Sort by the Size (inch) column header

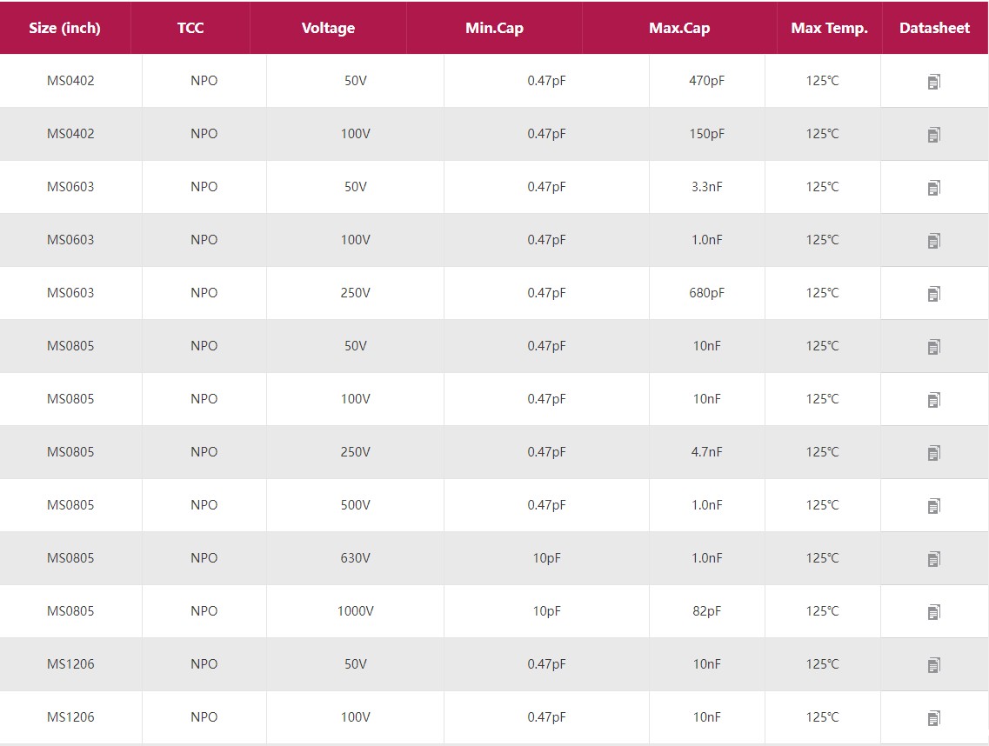click(x=64, y=28)
